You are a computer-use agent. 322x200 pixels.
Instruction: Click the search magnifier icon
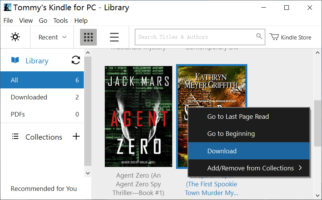click(259, 36)
